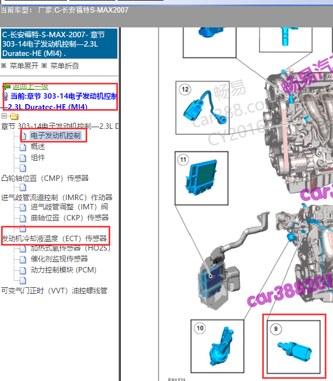Click component 12 sensor cable thumbnail
Image resolution: width=333 pixels, height=381 pixels.
(202, 107)
